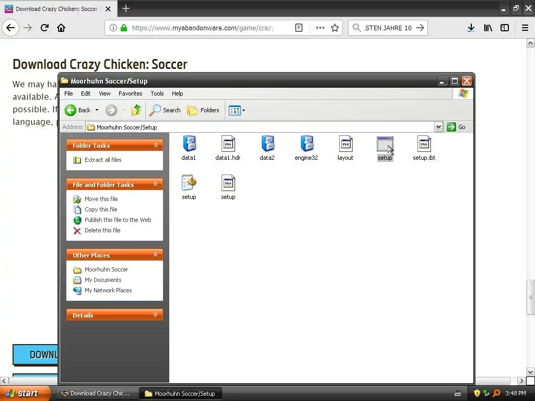Screen dimensions: 535x401
Task: Click the Firefox page vertical scrollbar thumb
Action: (x=530, y=297)
